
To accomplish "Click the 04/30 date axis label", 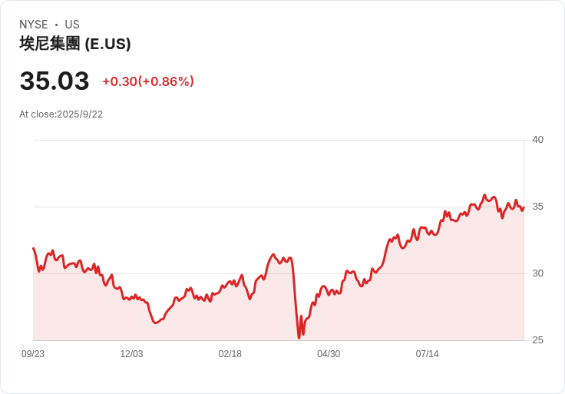I will [x=329, y=354].
